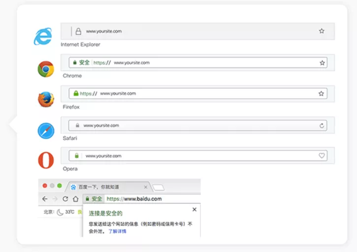Viewport: 357px width, 252px height.
Task: Click the Safari compass icon
Action: tap(46, 131)
